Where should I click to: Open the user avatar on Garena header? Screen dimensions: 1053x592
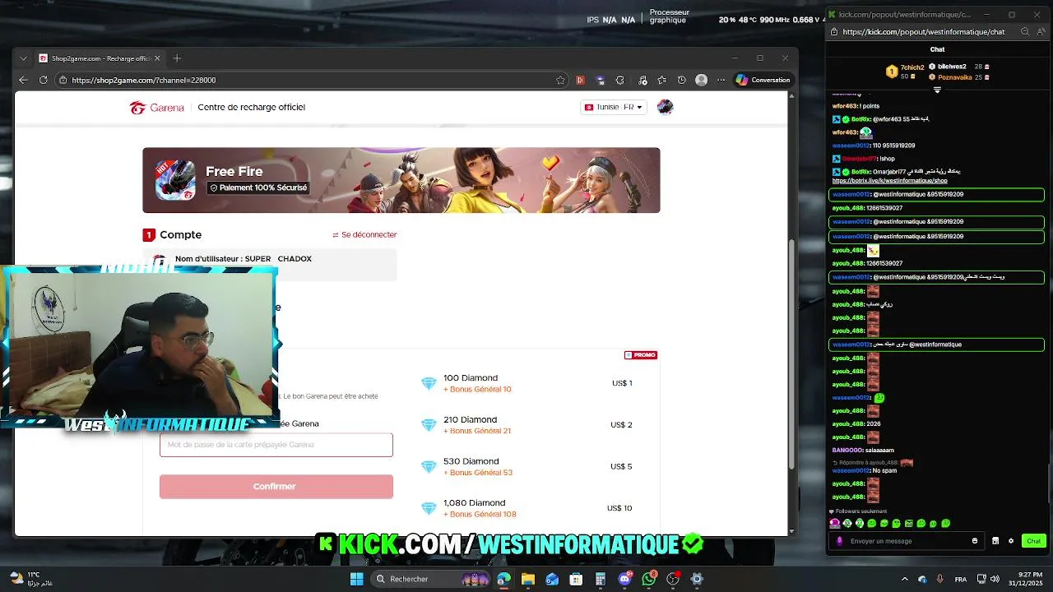[665, 107]
